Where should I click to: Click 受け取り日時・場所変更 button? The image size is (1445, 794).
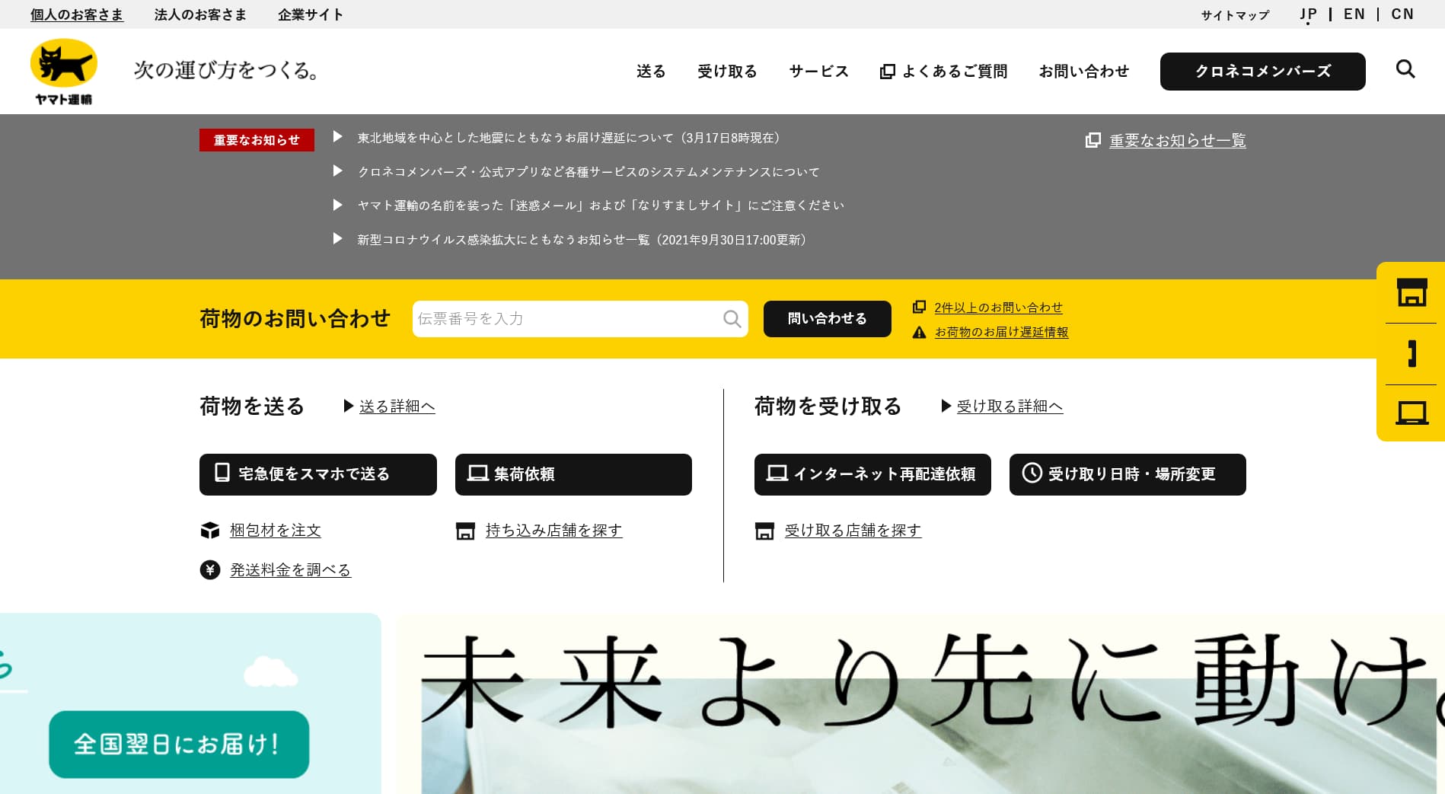1128,474
